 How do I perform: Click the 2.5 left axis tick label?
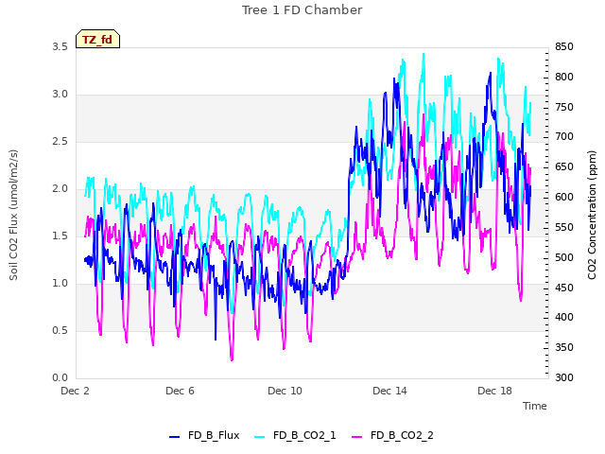tap(60, 141)
